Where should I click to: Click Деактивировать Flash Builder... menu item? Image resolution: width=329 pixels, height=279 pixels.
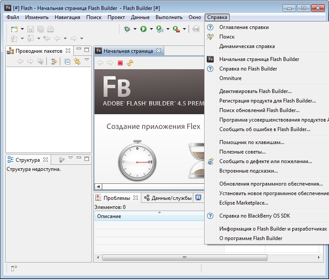coord(255,91)
